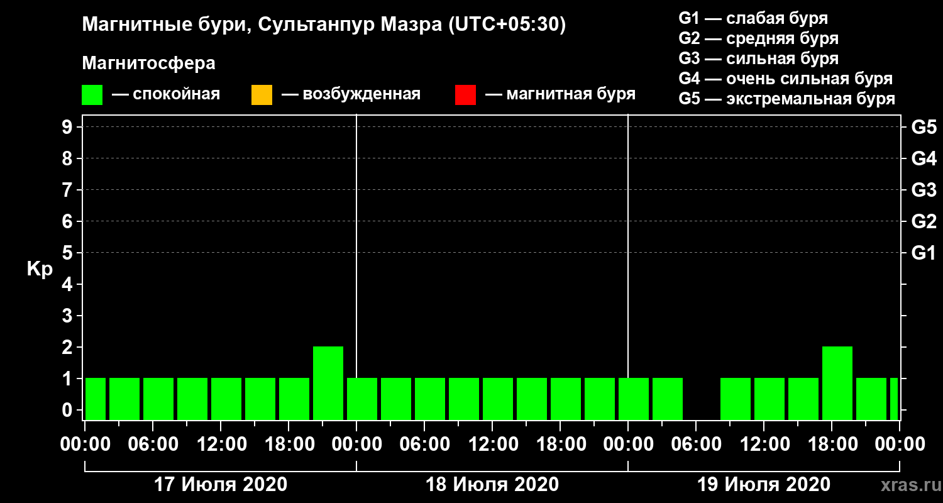Click the 06:00 time label for 19 Июля
The width and height of the screenshot is (943, 503).
(x=696, y=445)
